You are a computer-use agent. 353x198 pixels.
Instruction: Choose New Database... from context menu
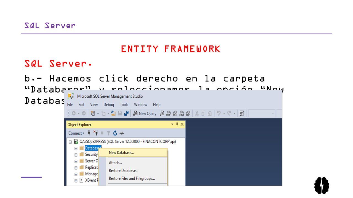coord(133,153)
